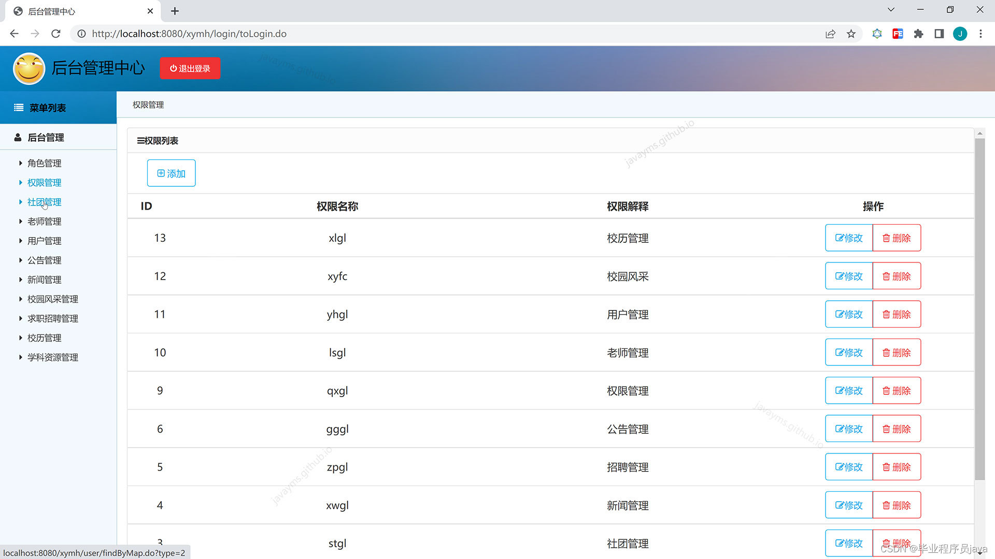Screen dimensions: 995x559
Task: Click 修改 for row xyfc
Action: pos(849,276)
